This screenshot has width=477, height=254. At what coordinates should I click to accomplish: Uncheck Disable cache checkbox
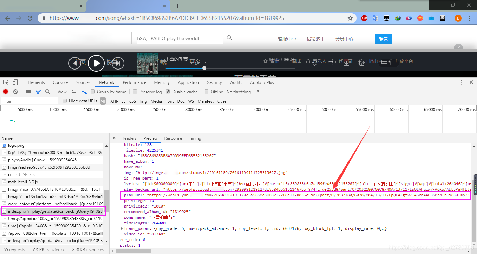(x=168, y=92)
